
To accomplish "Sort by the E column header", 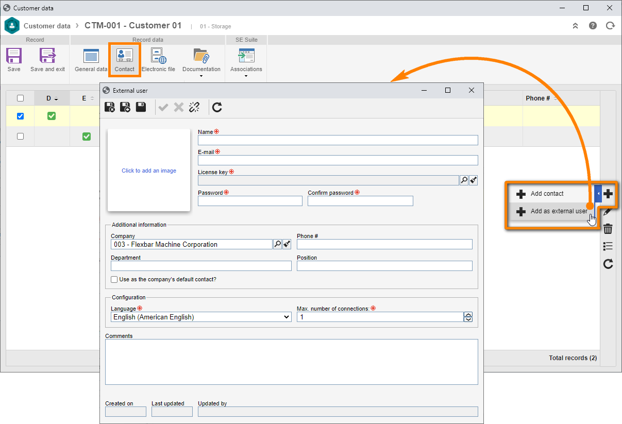I will click(x=85, y=98).
